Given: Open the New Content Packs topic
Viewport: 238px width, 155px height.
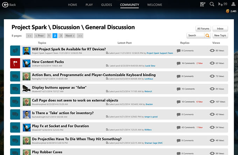Looking at the screenshot, I should point(48,62).
